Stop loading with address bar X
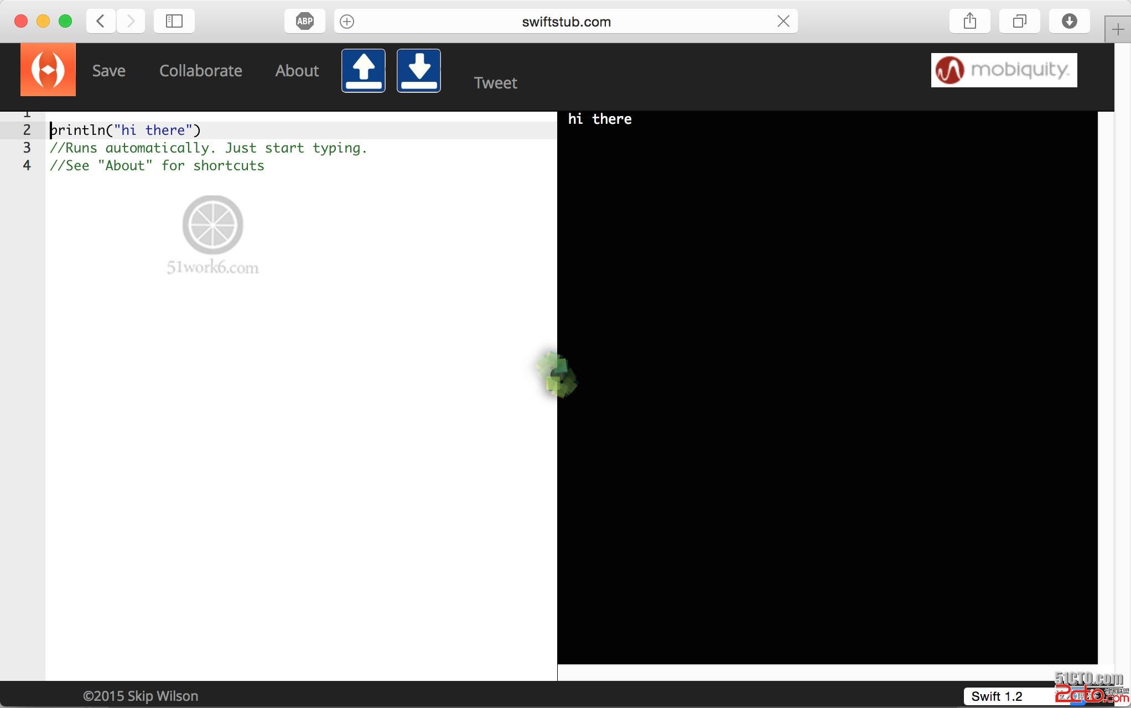Image resolution: width=1131 pixels, height=708 pixels. (x=783, y=21)
